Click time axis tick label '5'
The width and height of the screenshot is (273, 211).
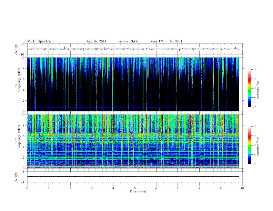[x=135, y=188]
